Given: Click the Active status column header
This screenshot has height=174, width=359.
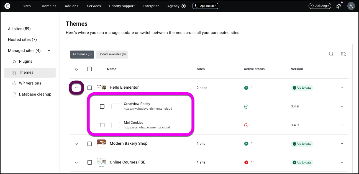Looking at the screenshot, I should pos(254,69).
